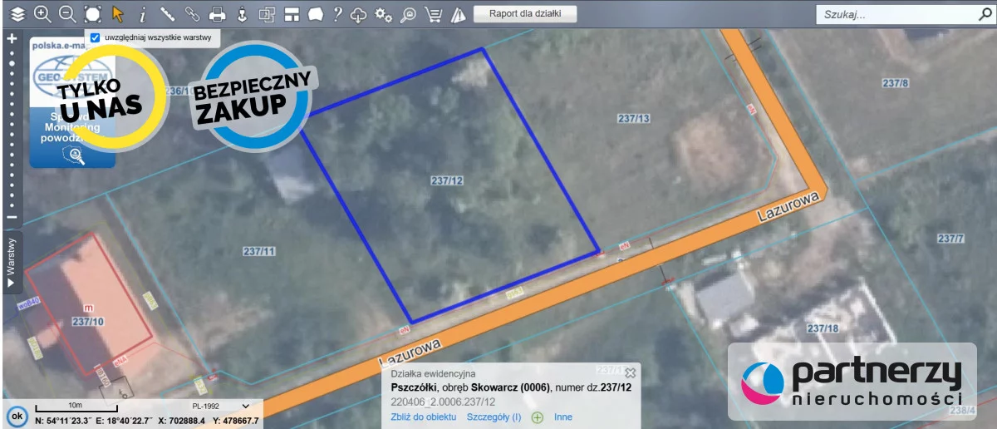Click the Raport dla działki button
Viewport: 997px width, 429px height.
pos(525,13)
